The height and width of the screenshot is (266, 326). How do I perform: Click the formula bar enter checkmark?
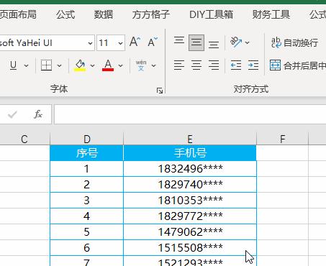[12, 114]
